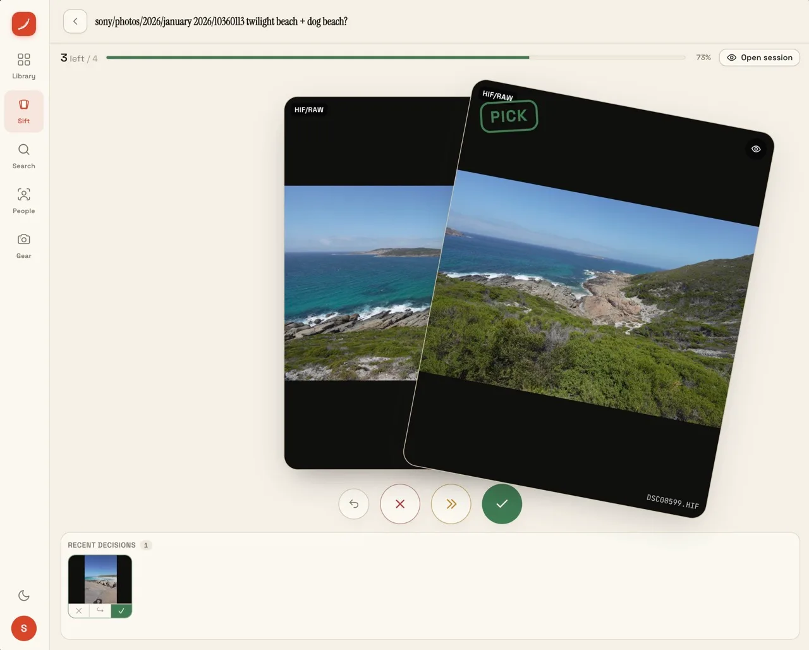Set recent decision thumbnail to picked
This screenshot has width=809, height=650.
click(x=121, y=611)
